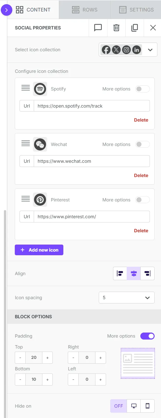Click the Add new icon button
161x418 pixels.
(39, 250)
